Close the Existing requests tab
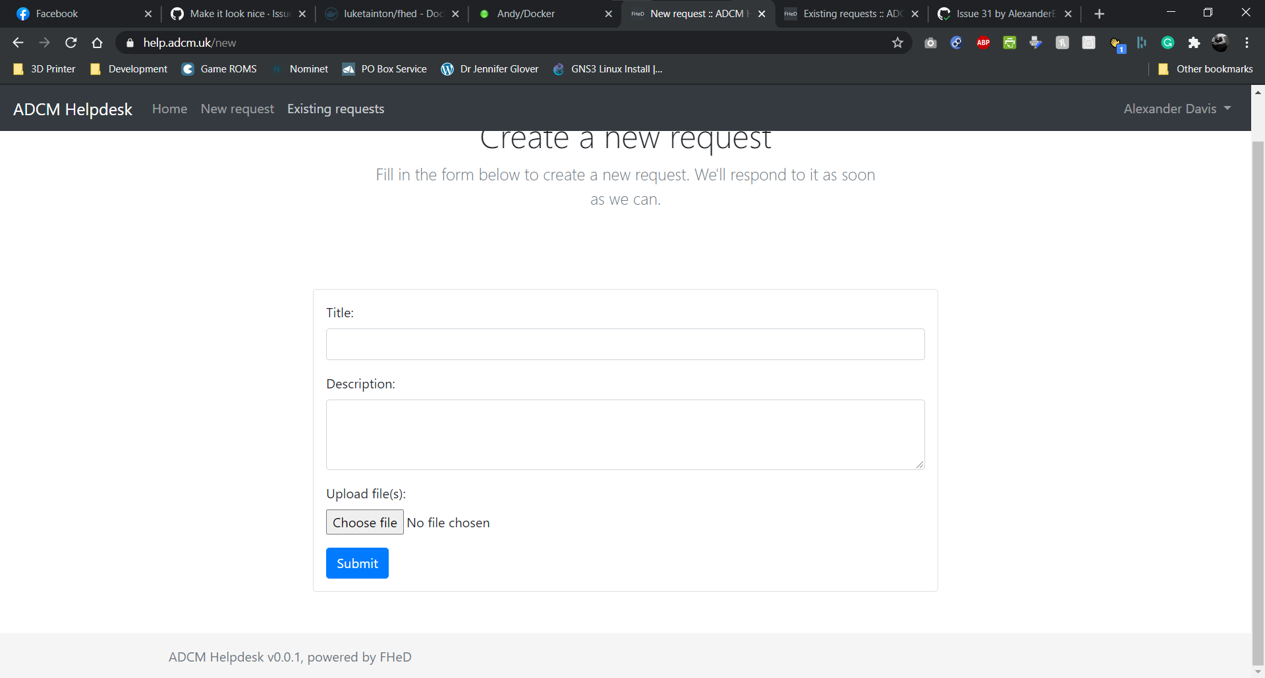Image resolution: width=1265 pixels, height=678 pixels. pyautogui.click(x=914, y=14)
